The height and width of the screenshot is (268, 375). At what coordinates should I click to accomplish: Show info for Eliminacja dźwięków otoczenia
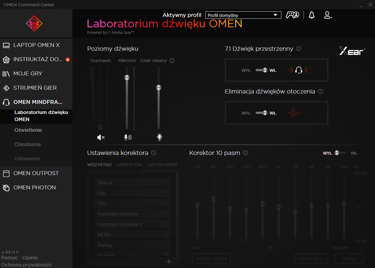pyautogui.click(x=320, y=91)
